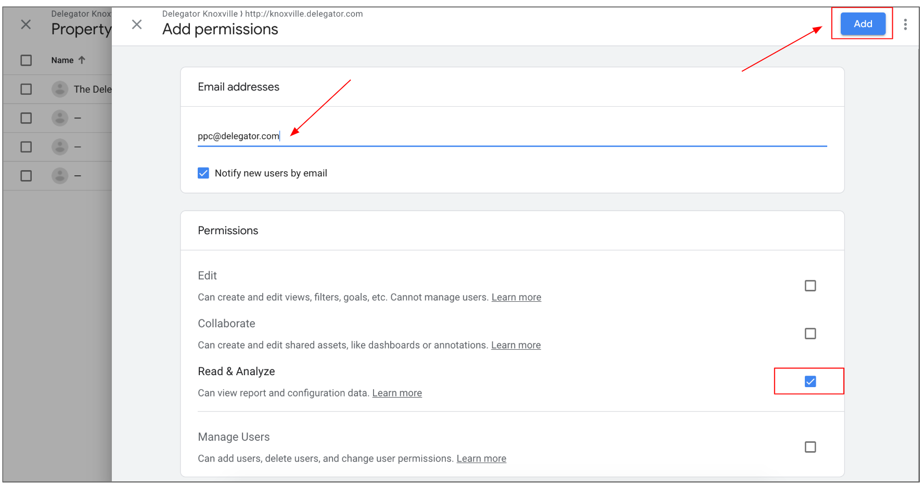This screenshot has height=486, width=924.
Task: Open Learn more link for Read & Analyze
Action: point(397,393)
